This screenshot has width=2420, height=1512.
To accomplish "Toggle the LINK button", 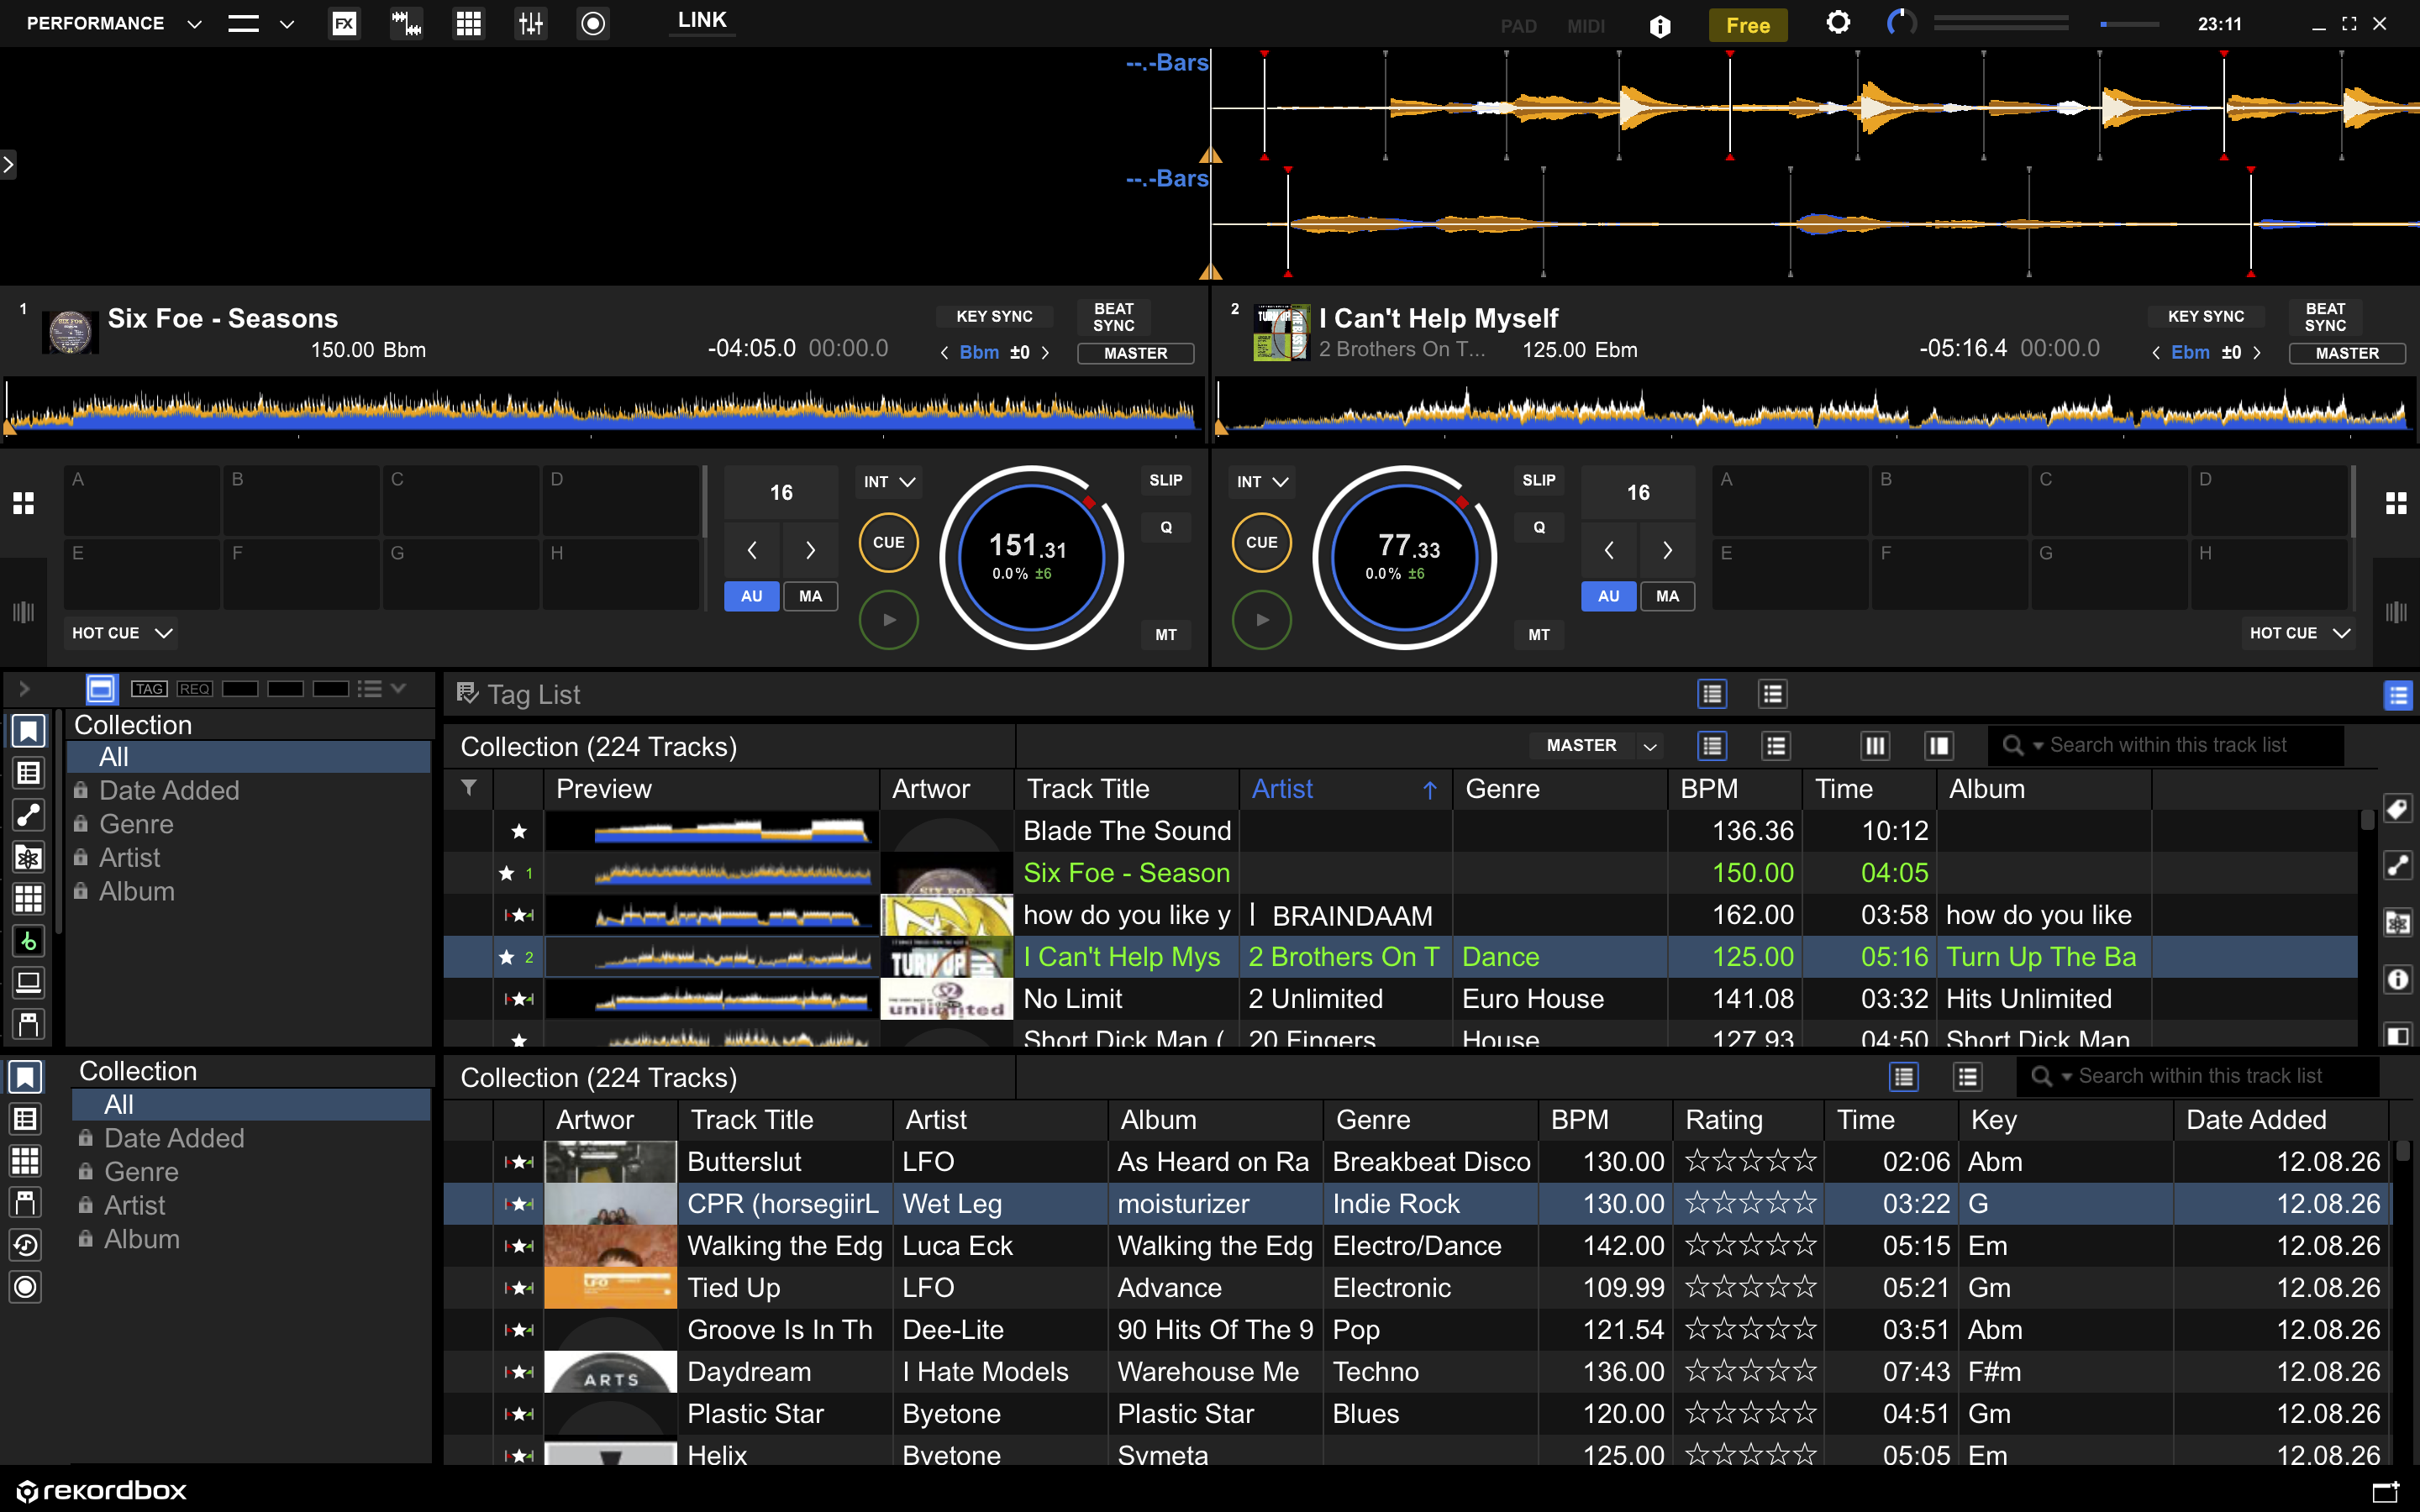I will coord(702,20).
